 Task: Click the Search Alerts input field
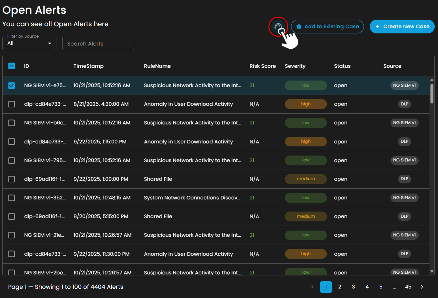point(98,44)
